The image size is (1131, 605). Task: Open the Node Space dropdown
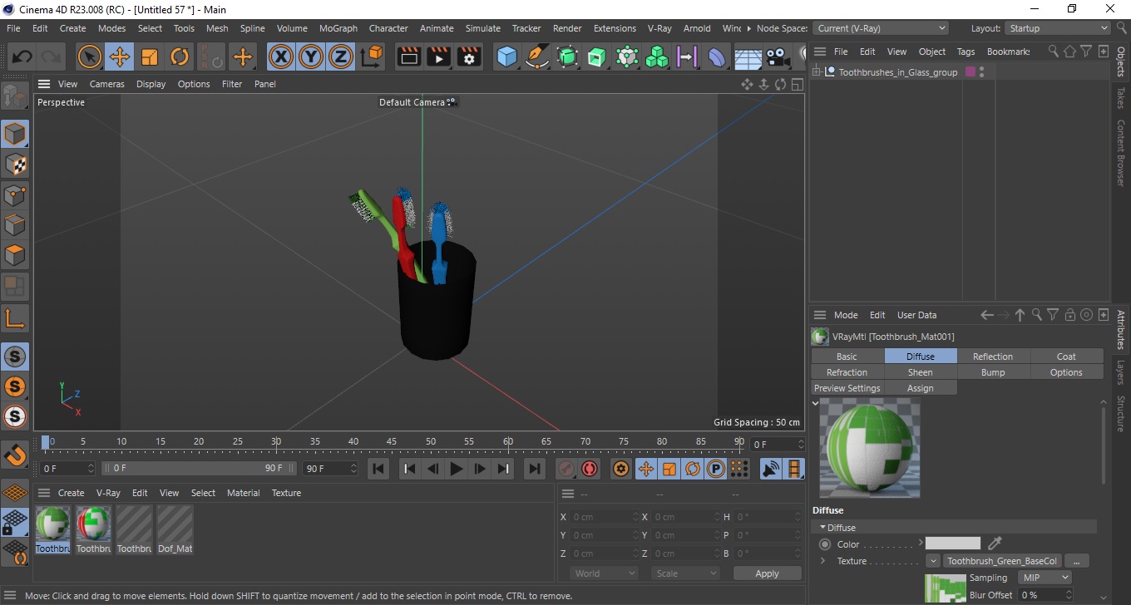pos(880,28)
